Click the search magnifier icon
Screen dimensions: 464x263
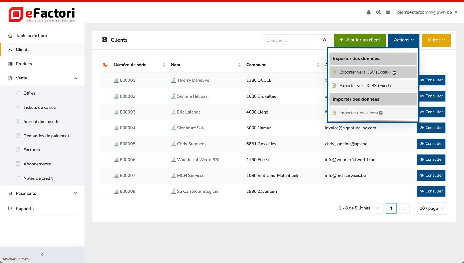pos(325,40)
